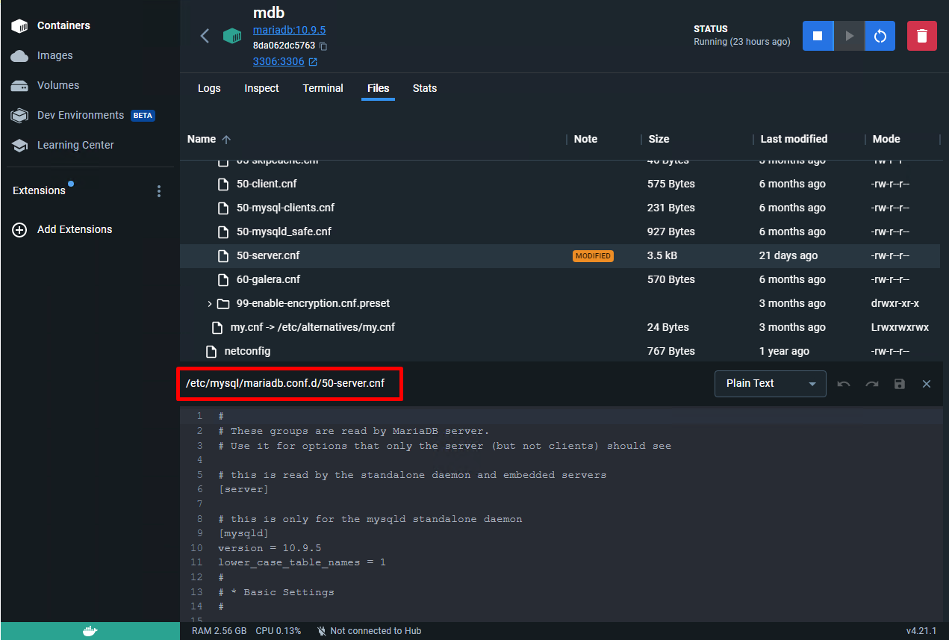Click file icon of 50-mysqld_safe.cnf
The width and height of the screenshot is (949, 640).
point(223,232)
